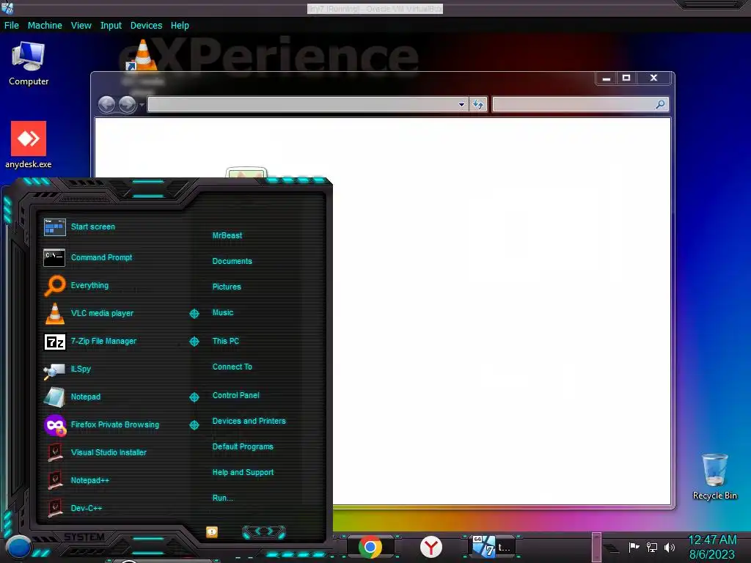Open Google Chrome from the taskbar
This screenshot has height=563, width=751.
coord(370,547)
